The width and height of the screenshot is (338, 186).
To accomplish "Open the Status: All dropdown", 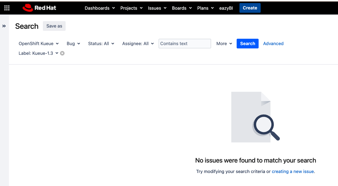I will tap(101, 44).
